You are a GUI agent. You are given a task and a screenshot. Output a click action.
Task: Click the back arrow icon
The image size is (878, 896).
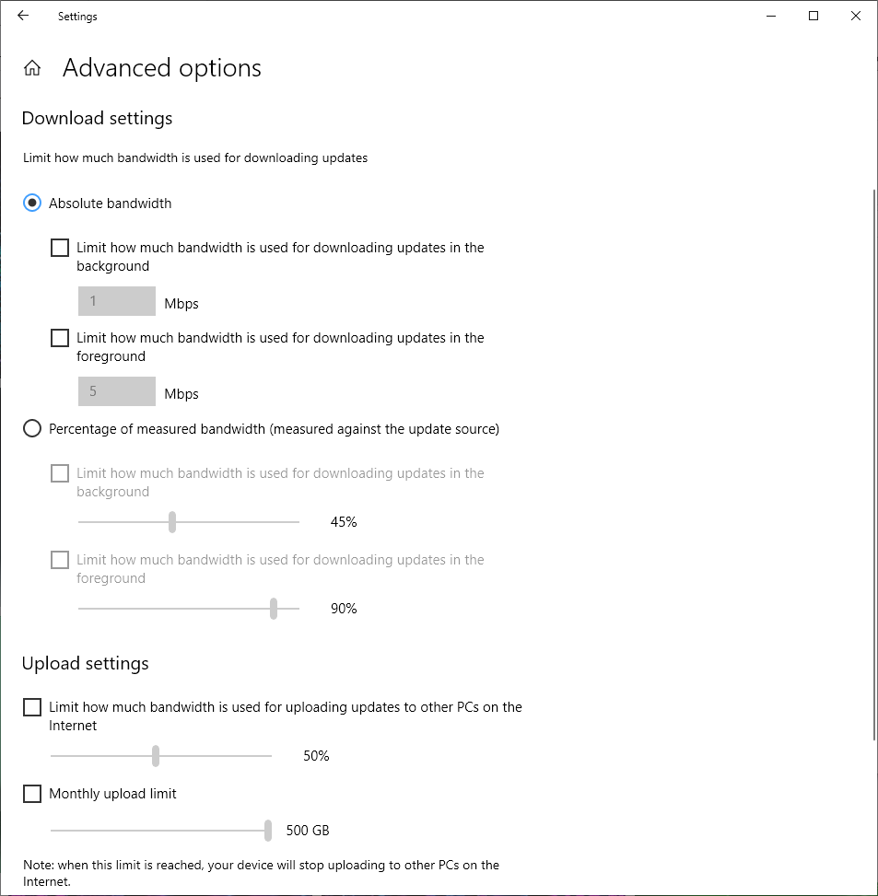23,16
